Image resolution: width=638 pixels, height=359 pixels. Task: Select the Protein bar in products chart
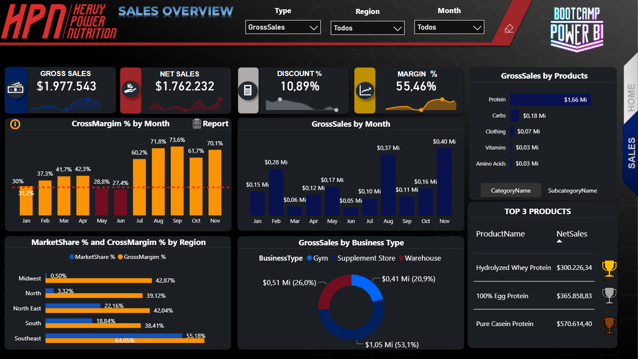tap(551, 100)
